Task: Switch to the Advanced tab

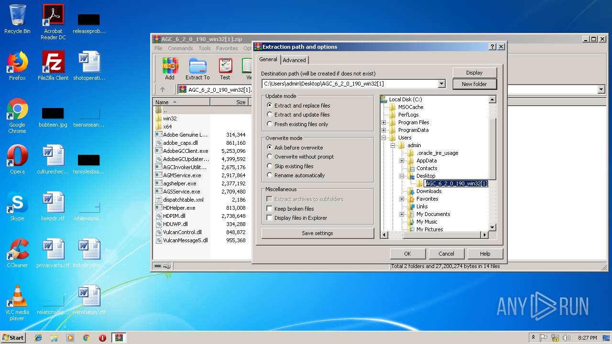Action: click(x=294, y=60)
